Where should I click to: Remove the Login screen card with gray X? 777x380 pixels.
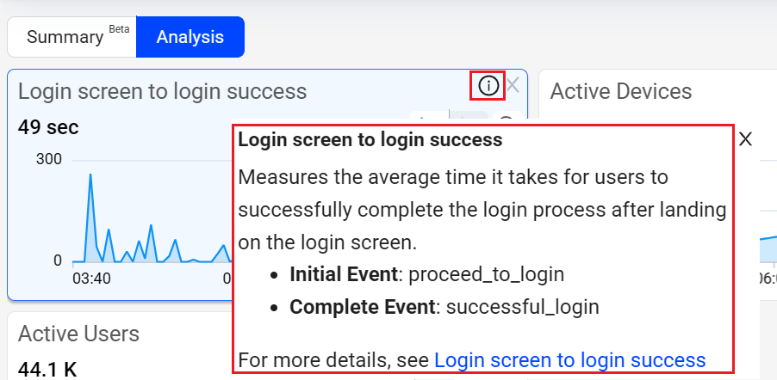[513, 85]
